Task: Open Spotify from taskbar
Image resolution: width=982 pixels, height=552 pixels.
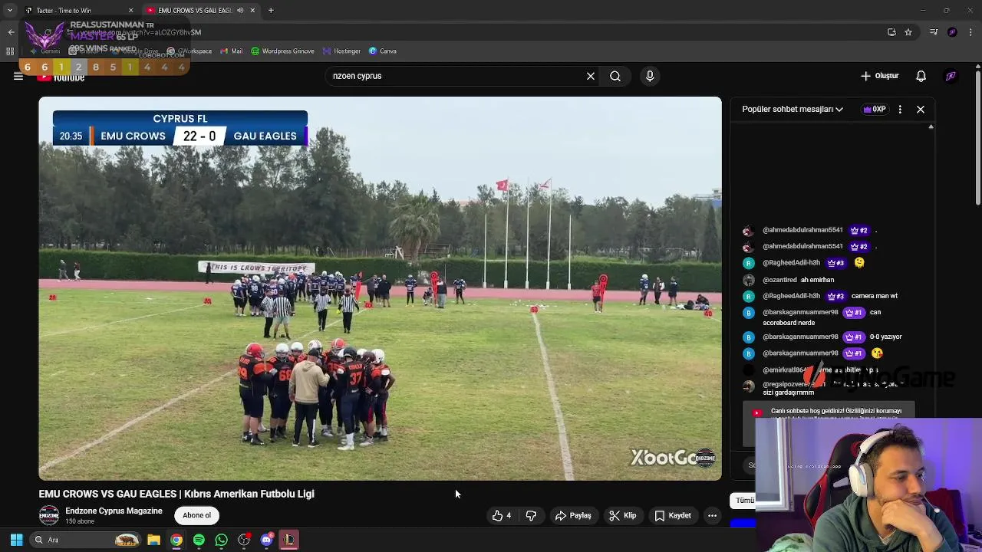Action: [199, 540]
